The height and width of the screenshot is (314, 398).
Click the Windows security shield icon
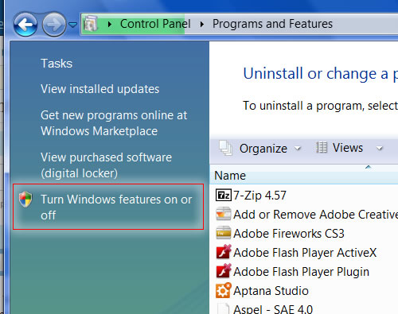(25, 200)
